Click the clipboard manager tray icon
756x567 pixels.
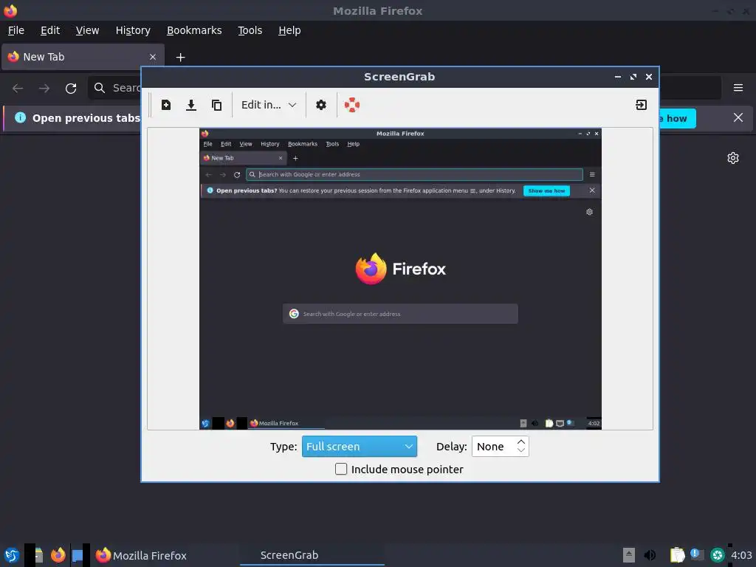(x=678, y=555)
